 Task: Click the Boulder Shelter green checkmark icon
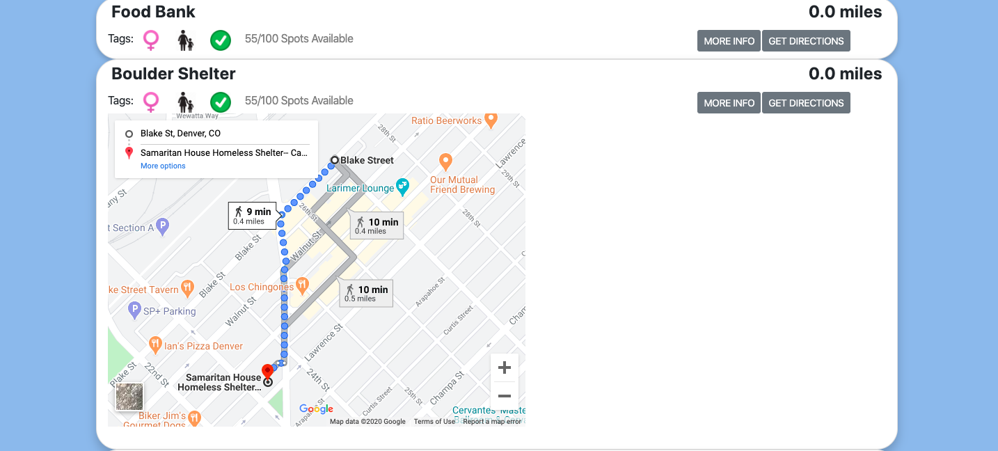coord(221,102)
